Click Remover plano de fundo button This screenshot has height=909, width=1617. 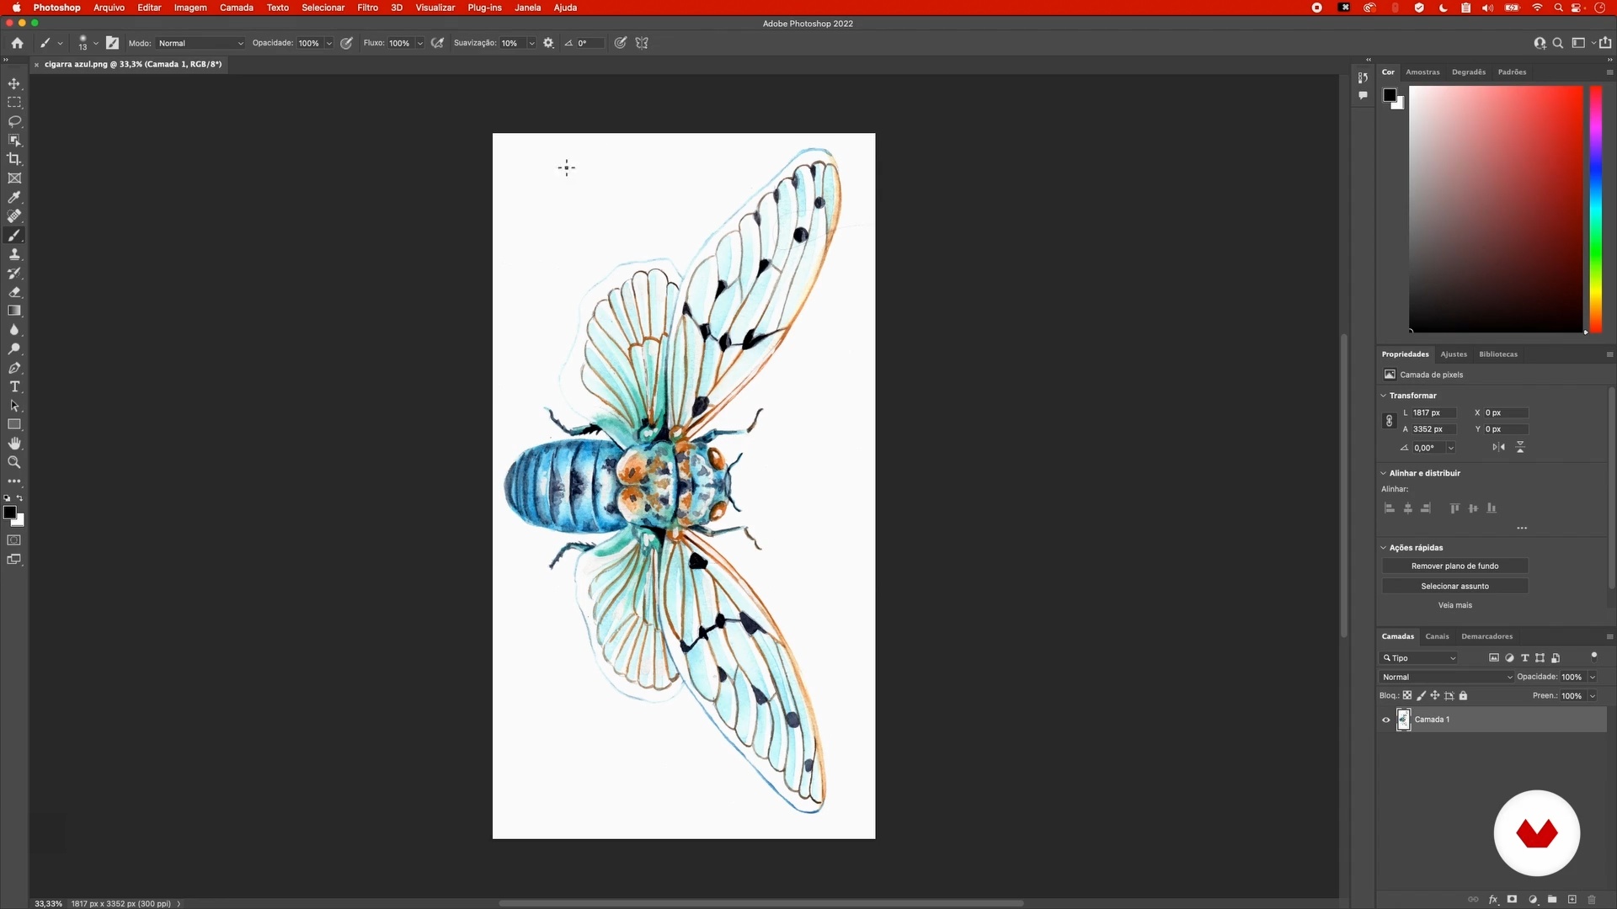tap(1454, 566)
